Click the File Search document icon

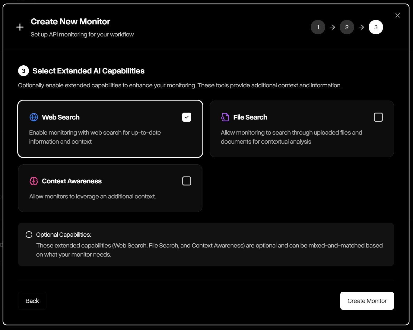tap(225, 117)
